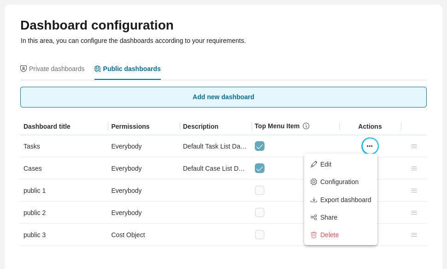Uncheck Top Menu Item for Tasks dashboard
This screenshot has width=447, height=269.
[259, 146]
